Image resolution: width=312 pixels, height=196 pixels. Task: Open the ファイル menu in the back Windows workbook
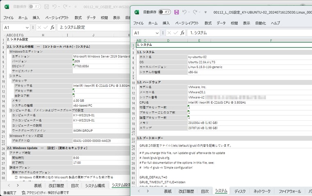pyautogui.click(x=8, y=18)
